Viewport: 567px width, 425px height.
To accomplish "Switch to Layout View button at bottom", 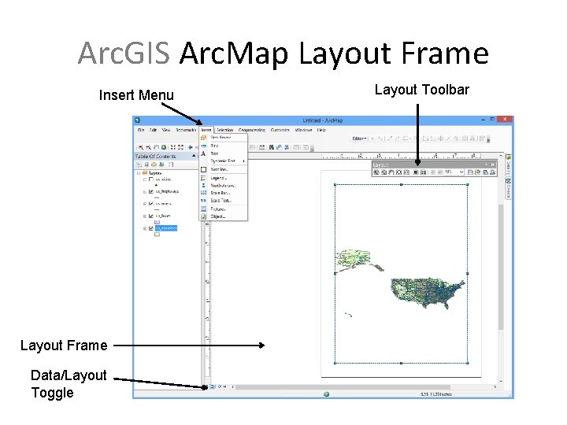I will coord(213,386).
